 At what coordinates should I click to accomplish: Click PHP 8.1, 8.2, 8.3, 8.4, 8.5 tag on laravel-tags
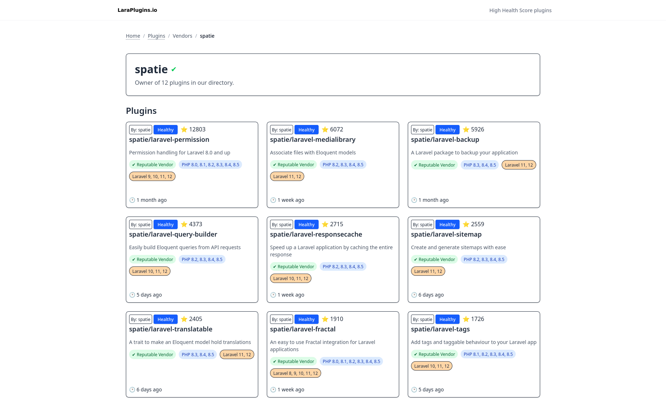click(488, 354)
